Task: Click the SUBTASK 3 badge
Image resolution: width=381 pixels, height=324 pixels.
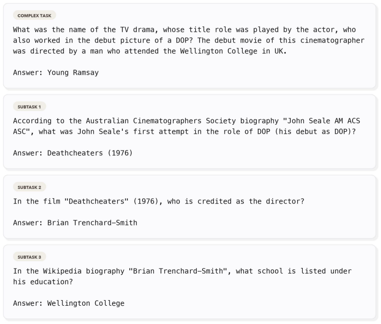Action: tap(29, 257)
